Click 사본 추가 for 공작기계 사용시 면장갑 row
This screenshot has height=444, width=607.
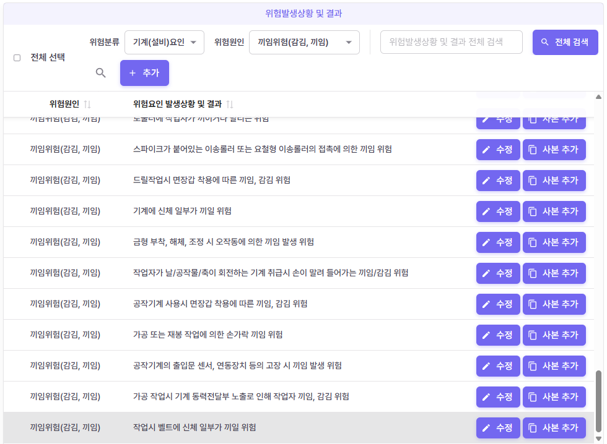tap(554, 304)
